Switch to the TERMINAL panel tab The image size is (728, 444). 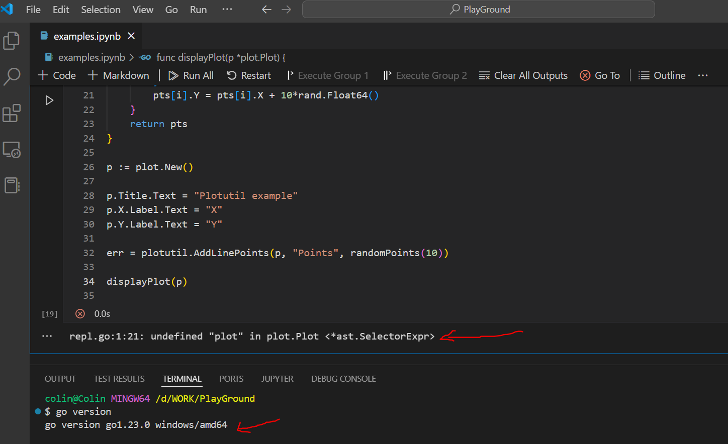point(182,379)
